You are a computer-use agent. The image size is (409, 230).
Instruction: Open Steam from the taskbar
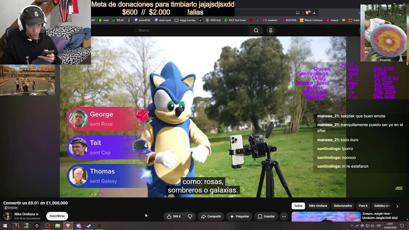(x=89, y=226)
